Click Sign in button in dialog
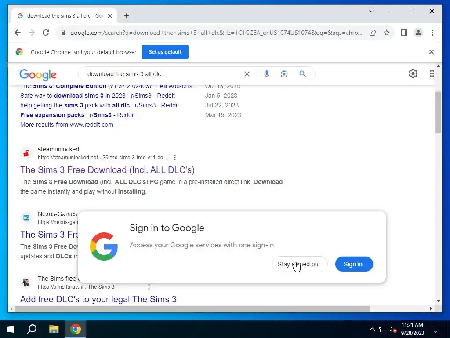Screen dimensions: 450x338 coord(354,264)
